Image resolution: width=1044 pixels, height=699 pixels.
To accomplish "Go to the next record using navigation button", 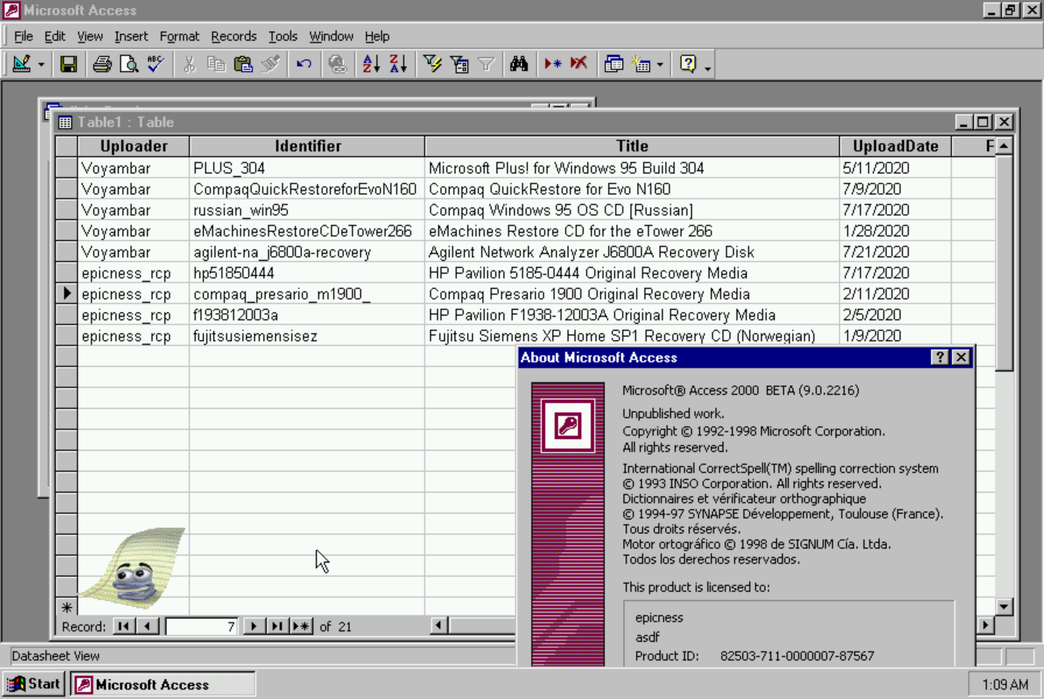I will pyautogui.click(x=253, y=626).
